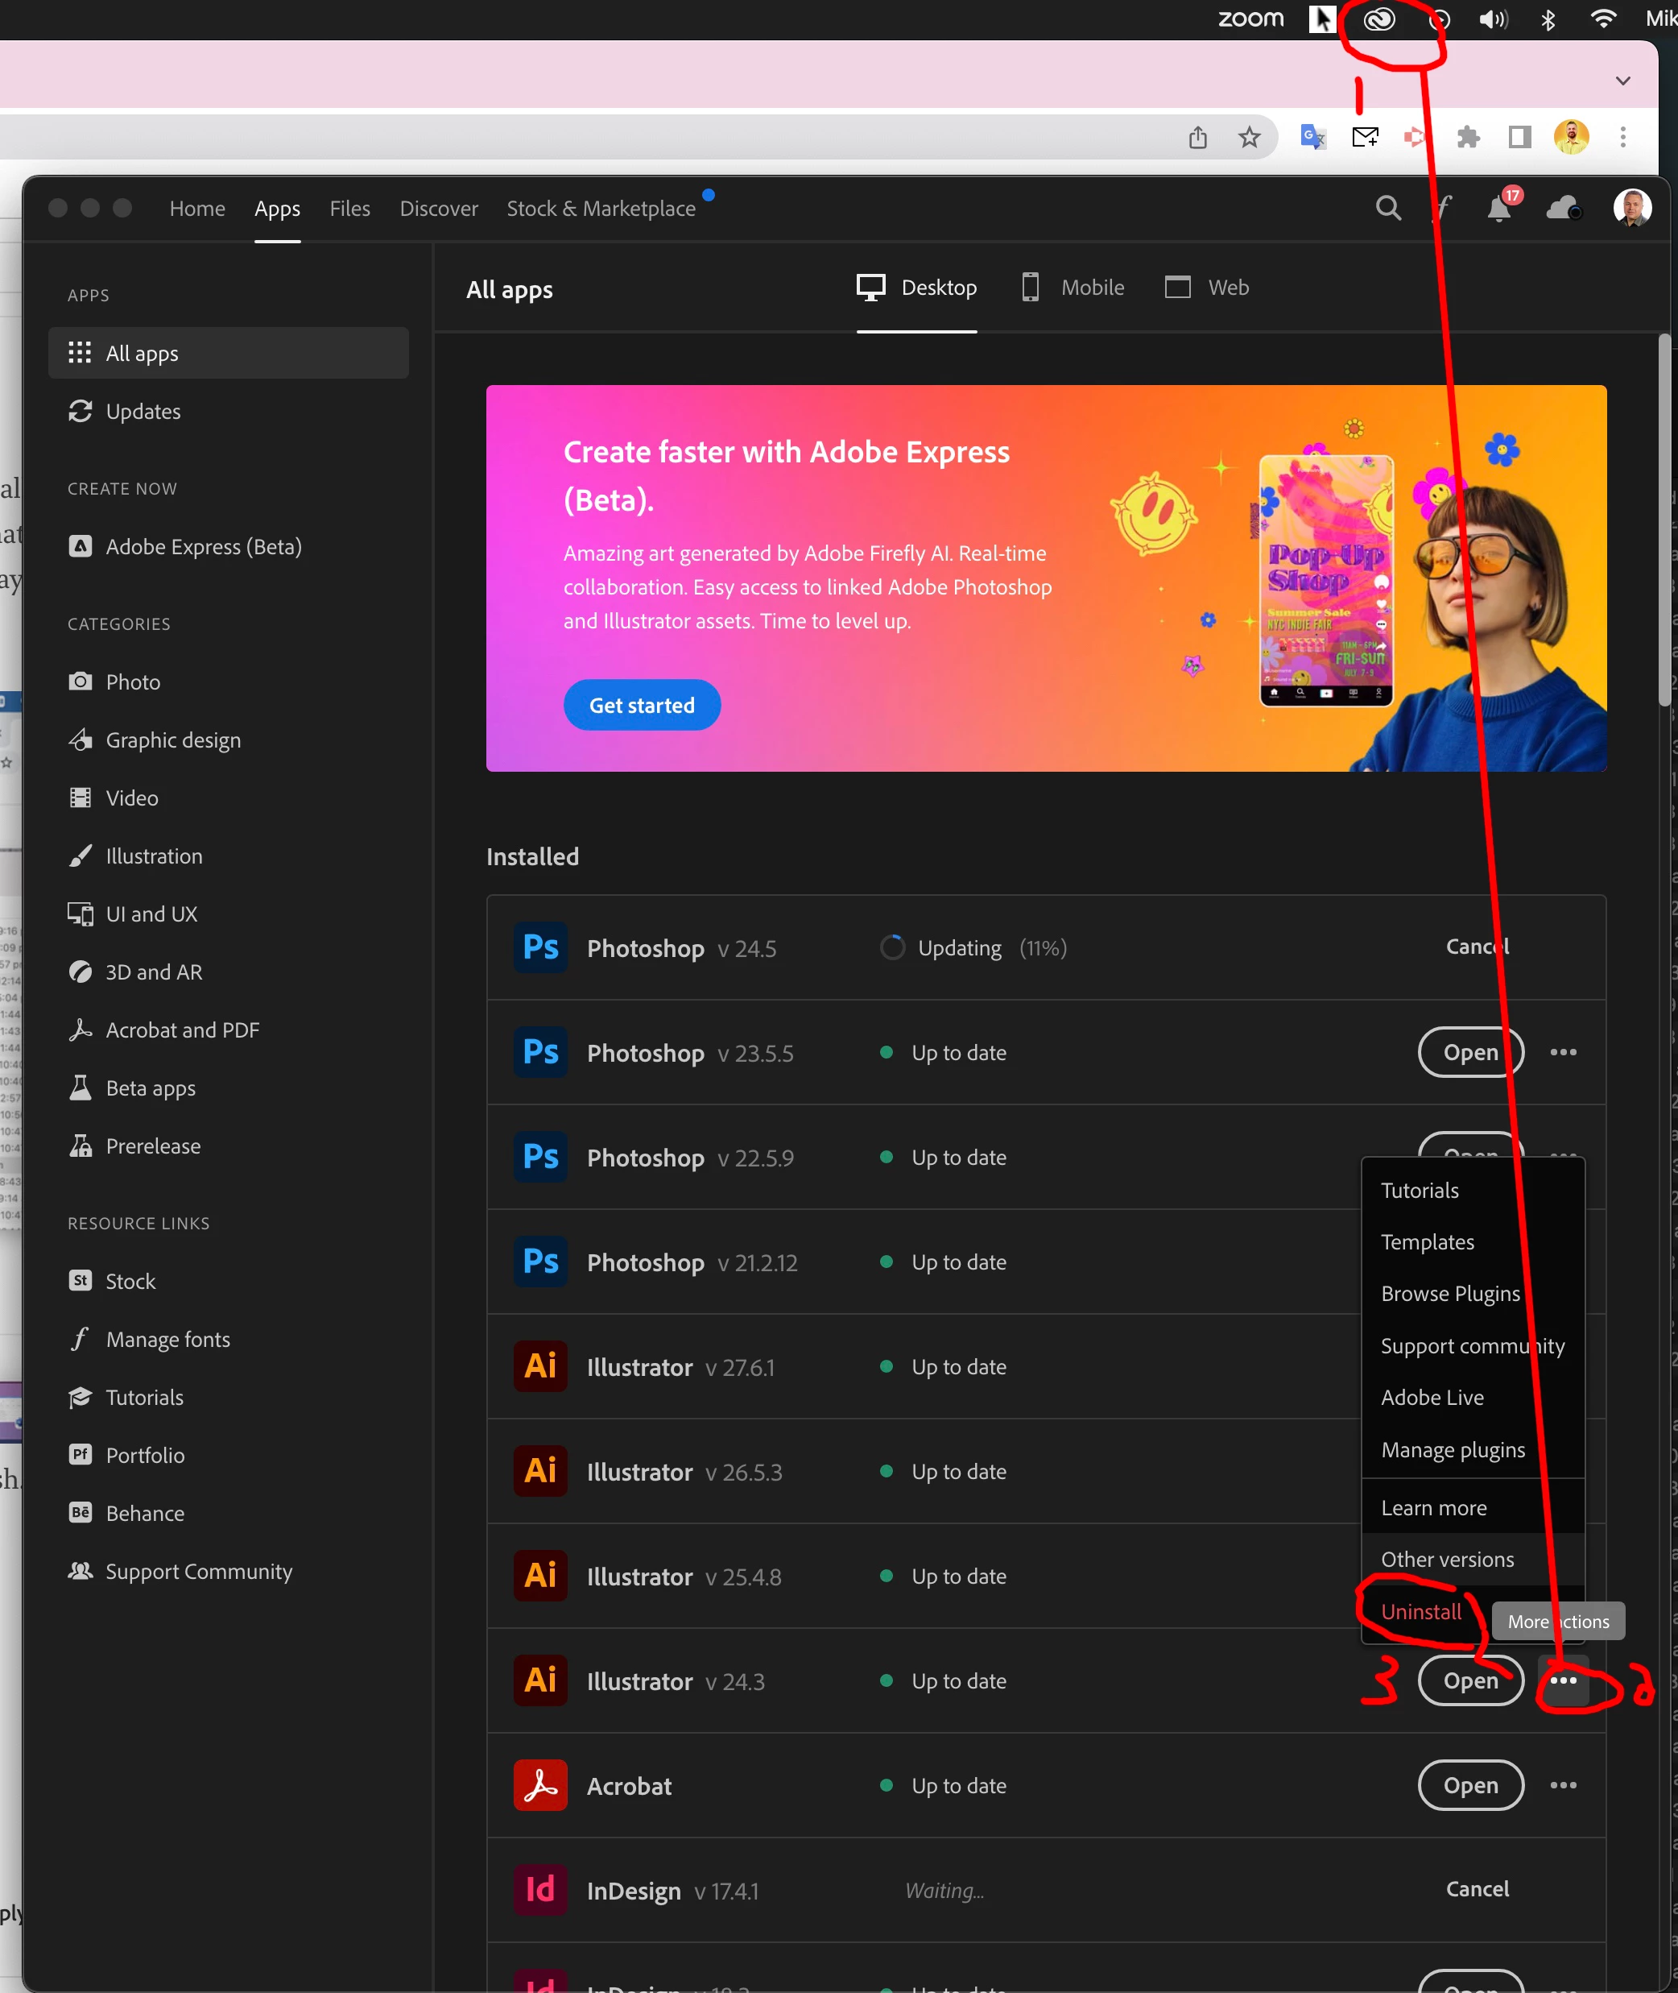Viewport: 1678px width, 1993px height.
Task: Cancel the Photoshop v 24.5 update
Action: point(1477,946)
